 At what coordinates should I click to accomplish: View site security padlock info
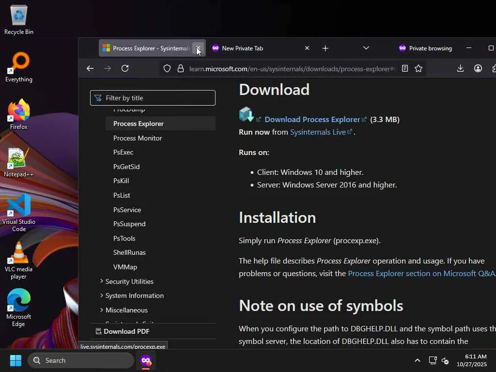181,68
